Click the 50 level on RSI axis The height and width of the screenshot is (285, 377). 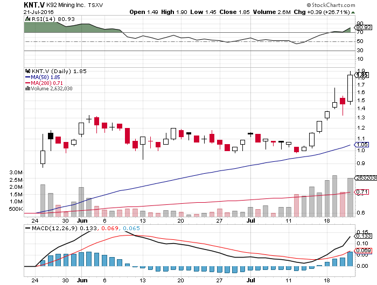tap(360, 41)
